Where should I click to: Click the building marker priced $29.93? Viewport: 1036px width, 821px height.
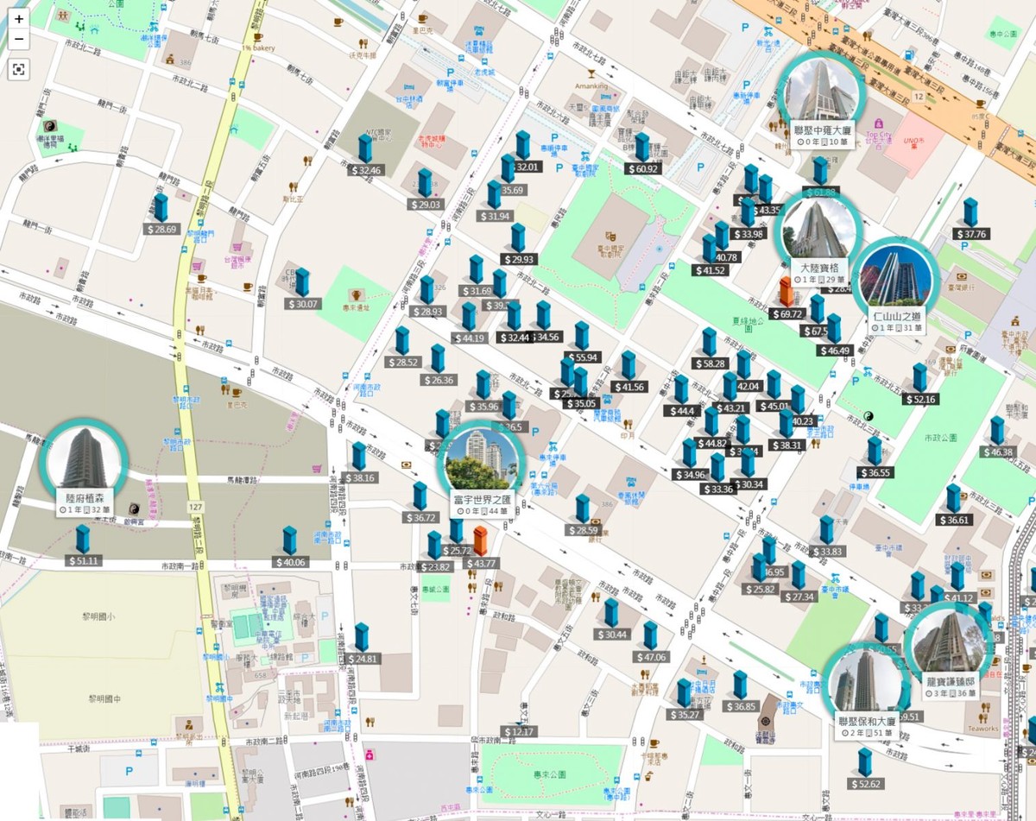coord(518,244)
